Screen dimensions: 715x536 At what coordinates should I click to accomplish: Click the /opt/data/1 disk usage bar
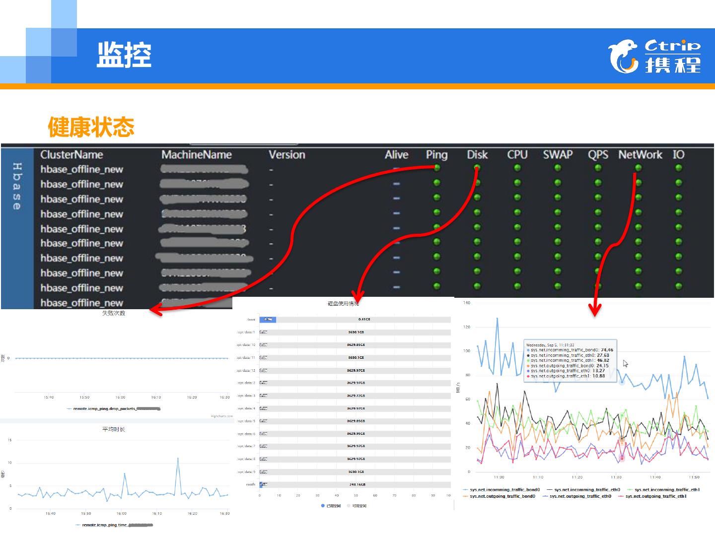point(355,333)
